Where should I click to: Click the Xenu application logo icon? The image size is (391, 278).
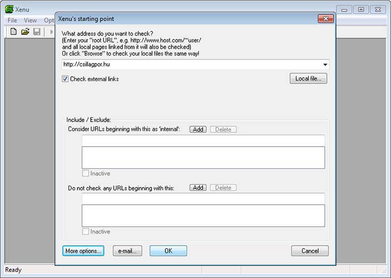(x=9, y=9)
